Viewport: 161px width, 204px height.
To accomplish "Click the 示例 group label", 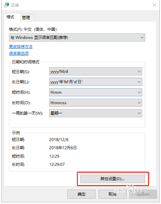I will (x=16, y=133).
